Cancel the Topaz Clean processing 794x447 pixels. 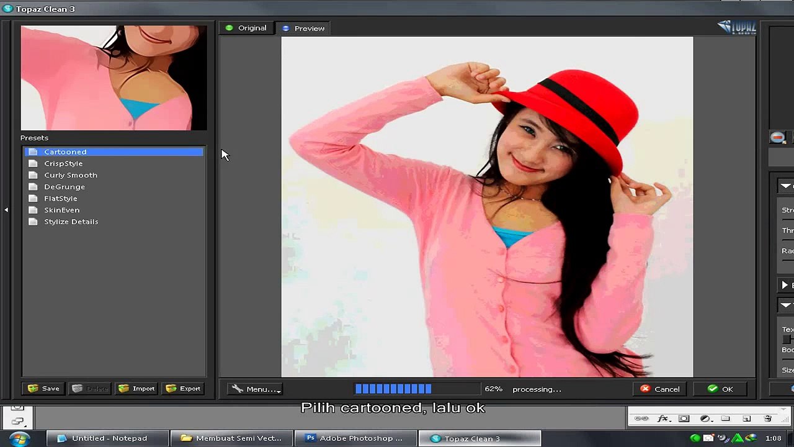click(x=660, y=389)
